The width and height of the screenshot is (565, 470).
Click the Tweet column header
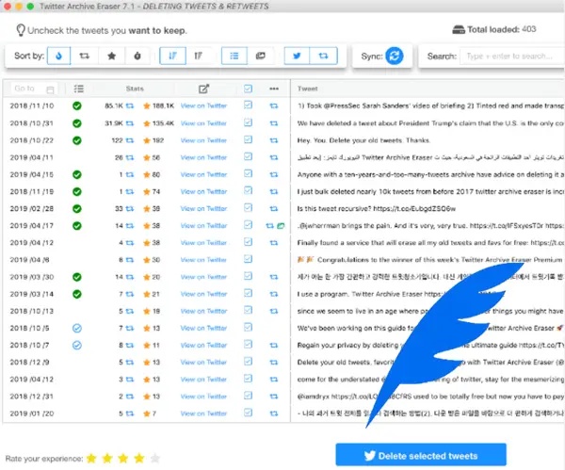coord(307,89)
